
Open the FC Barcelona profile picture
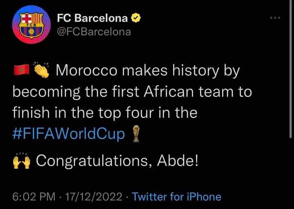click(x=31, y=24)
